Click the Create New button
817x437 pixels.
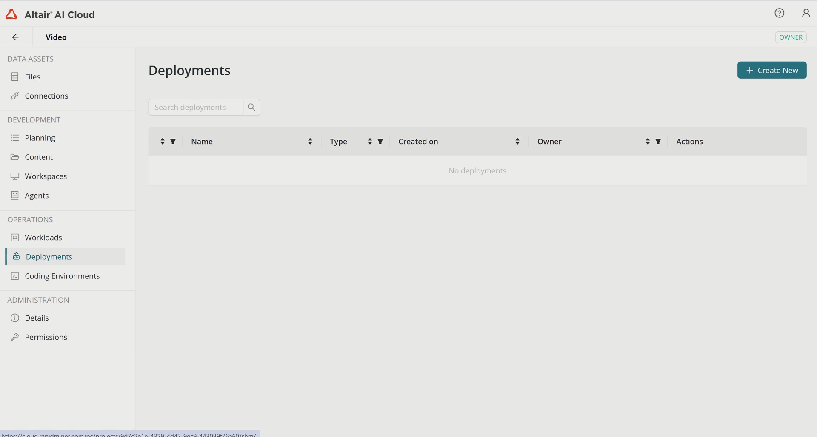coord(771,71)
